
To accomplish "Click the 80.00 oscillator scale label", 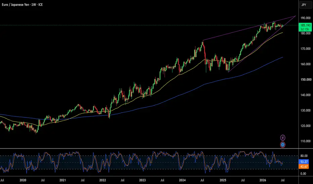I will pyautogui.click(x=304, y=156).
